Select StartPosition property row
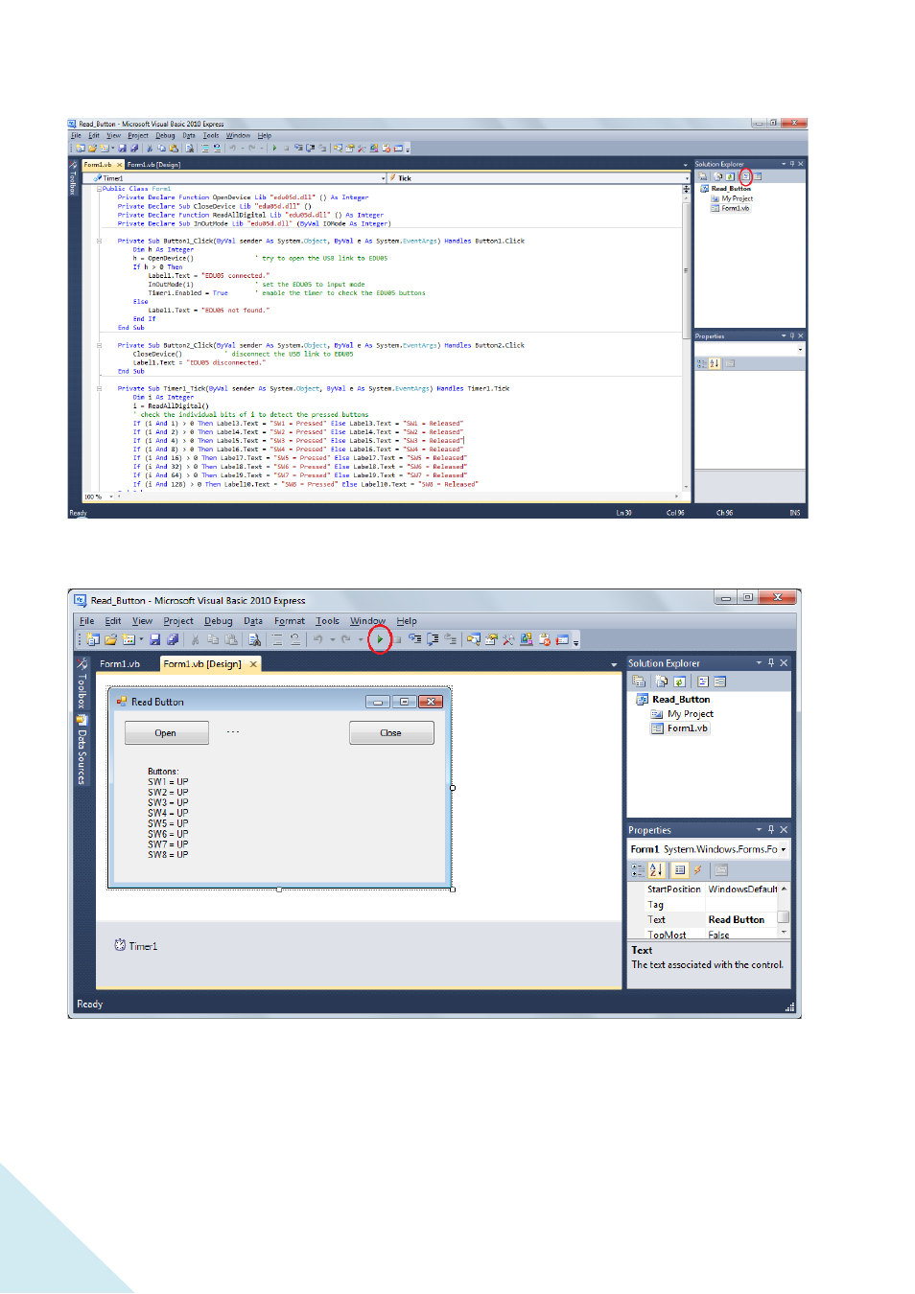 point(710,890)
